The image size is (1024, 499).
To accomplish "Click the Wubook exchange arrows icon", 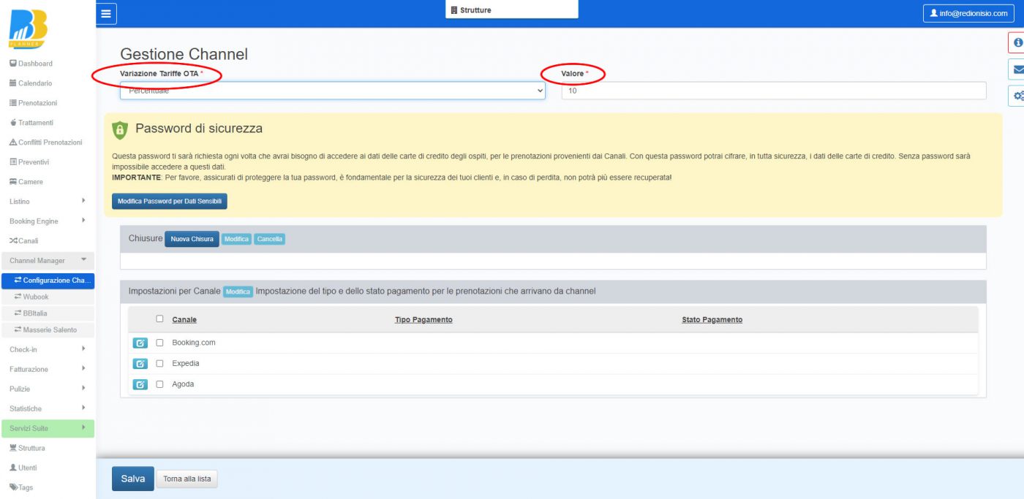I will click(18, 297).
